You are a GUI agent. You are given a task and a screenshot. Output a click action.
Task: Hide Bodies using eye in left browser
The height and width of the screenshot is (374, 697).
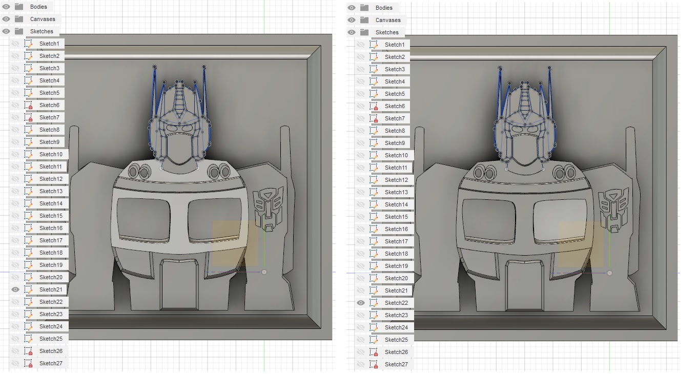[x=6, y=7]
